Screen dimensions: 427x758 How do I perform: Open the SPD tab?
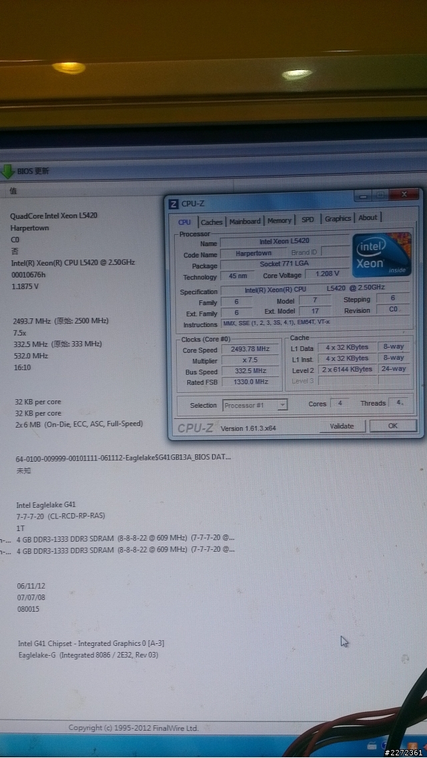pos(308,220)
